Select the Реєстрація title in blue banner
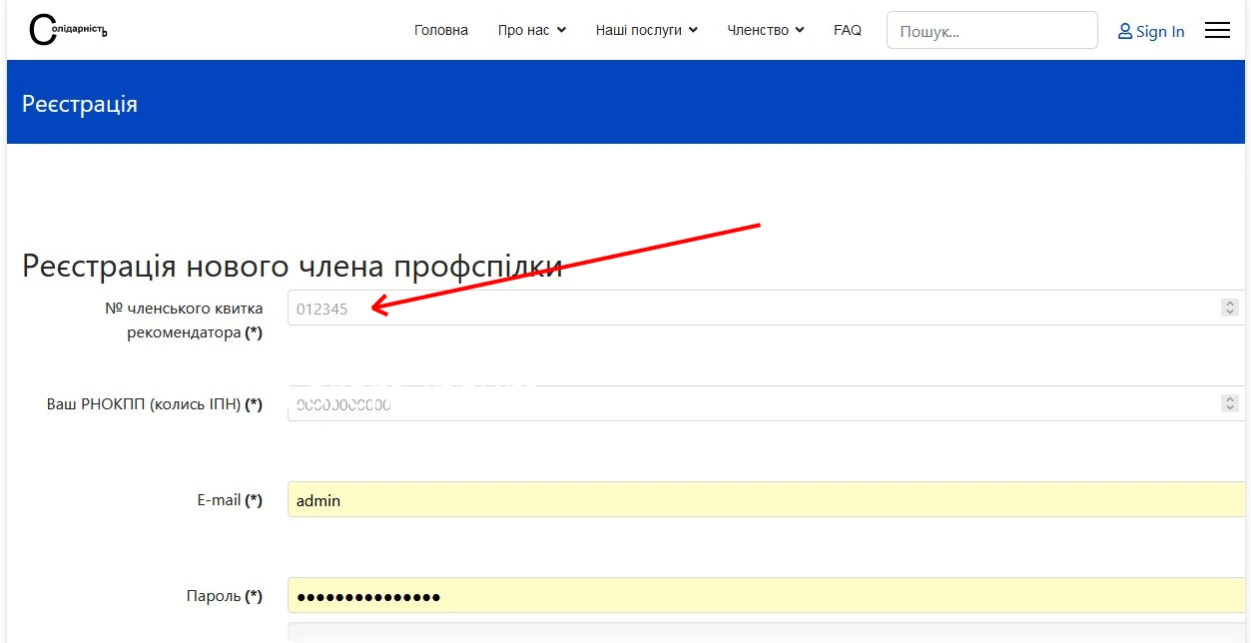Screen dimensions: 1251x643 (80, 104)
